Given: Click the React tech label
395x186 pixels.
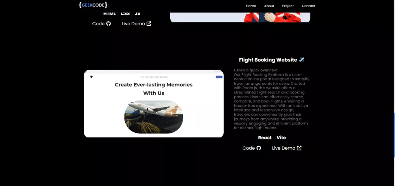Looking at the screenshot, I should click(x=265, y=138).
